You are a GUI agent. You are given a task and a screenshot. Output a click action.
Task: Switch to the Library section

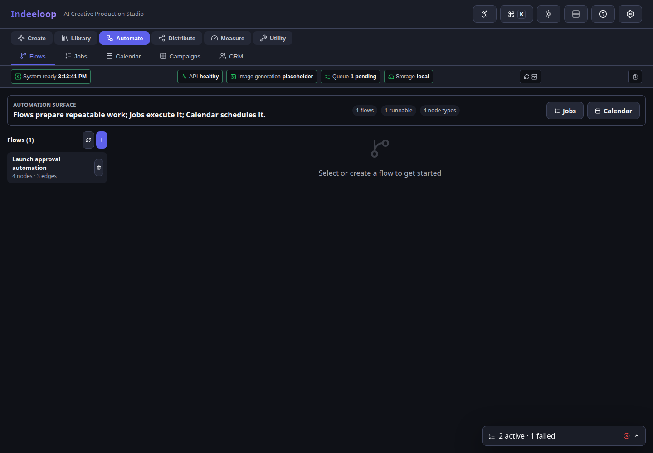click(x=76, y=38)
